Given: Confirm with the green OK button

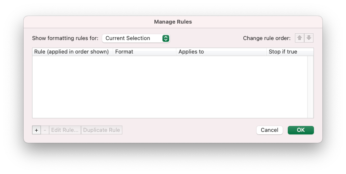Looking at the screenshot, I should coord(300,130).
